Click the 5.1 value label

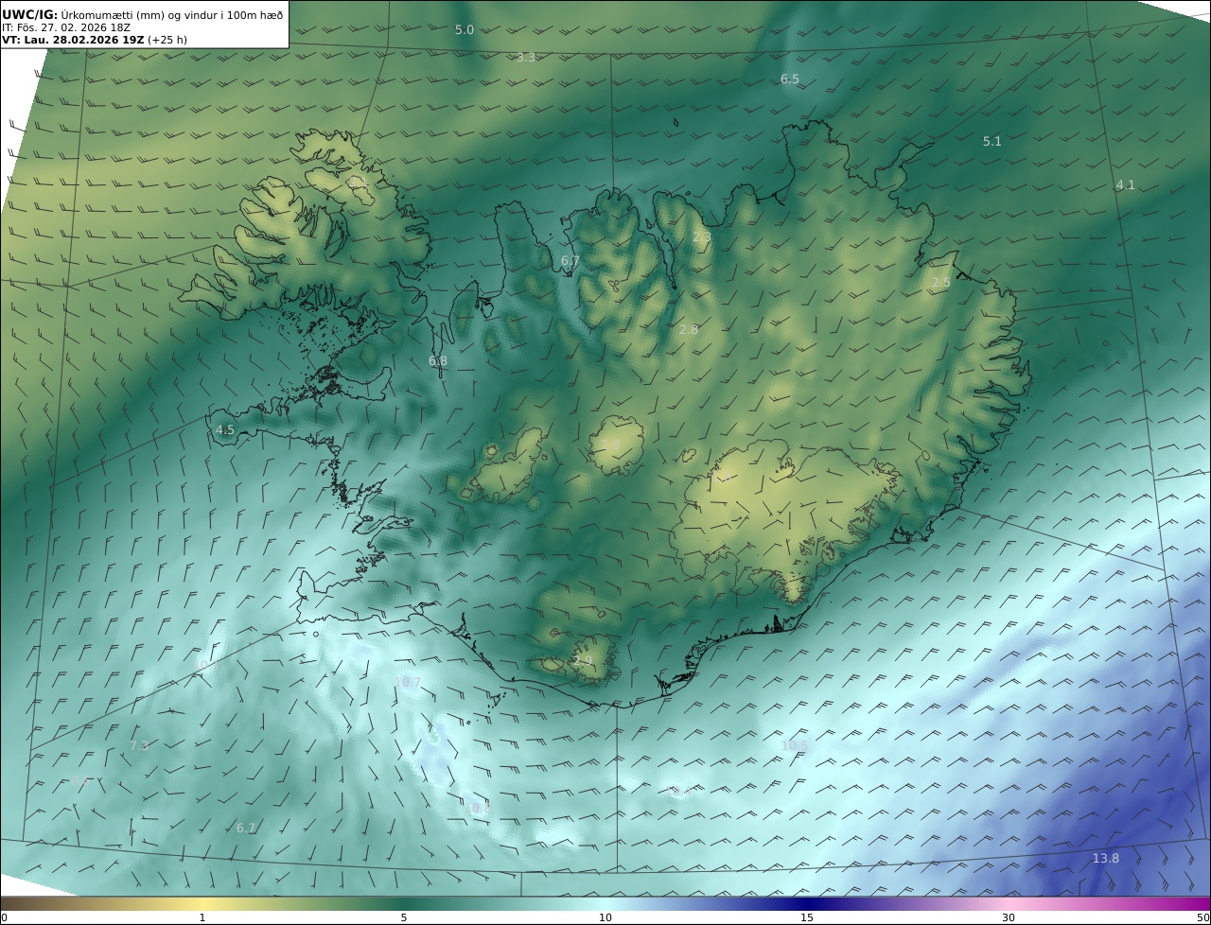[x=992, y=142]
